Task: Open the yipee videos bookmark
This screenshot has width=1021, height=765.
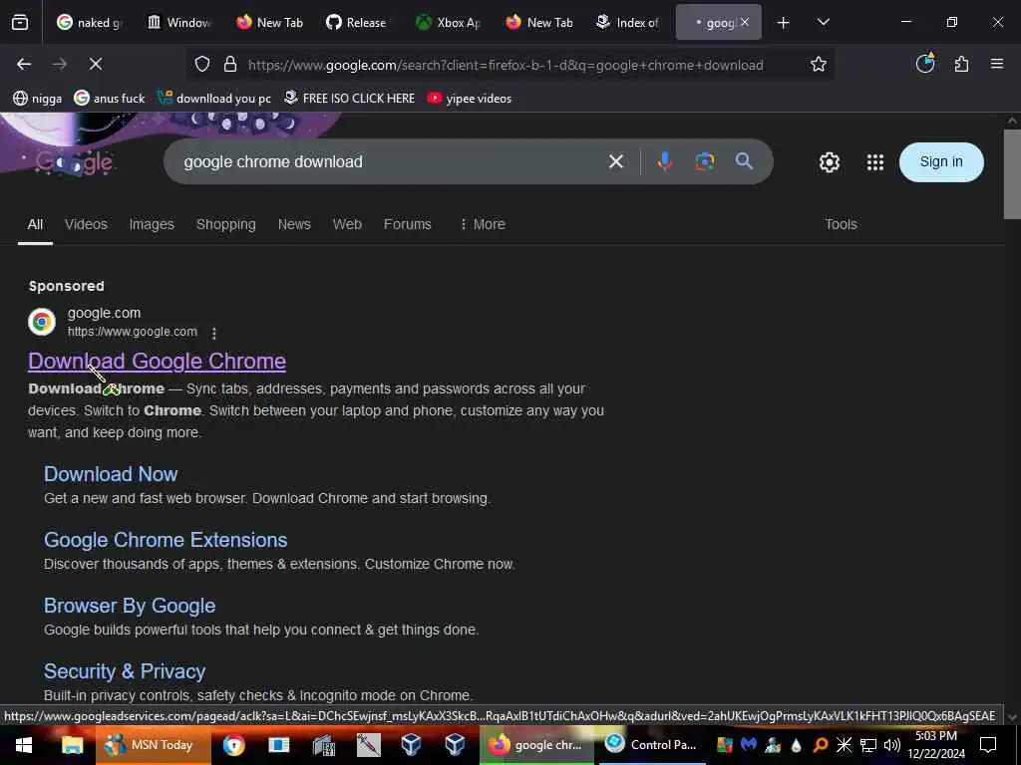Action: coord(470,99)
